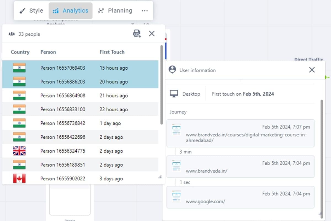This screenshot has width=331, height=221.
Task: Click the United Kingdom flag icon
Action: pyautogui.click(x=19, y=151)
